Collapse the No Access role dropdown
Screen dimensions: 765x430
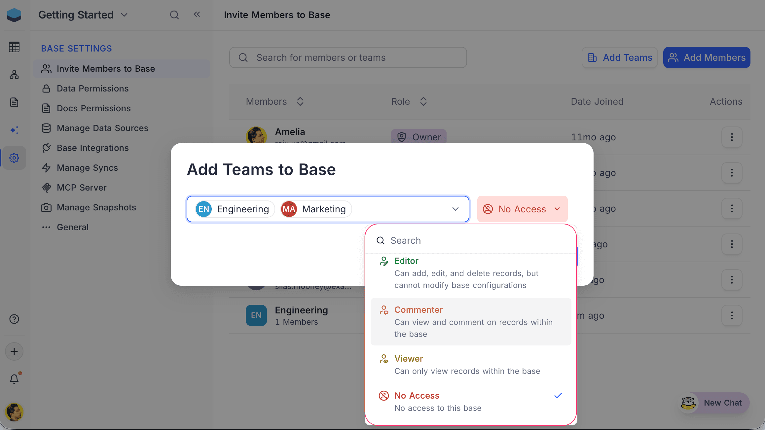pyautogui.click(x=522, y=209)
